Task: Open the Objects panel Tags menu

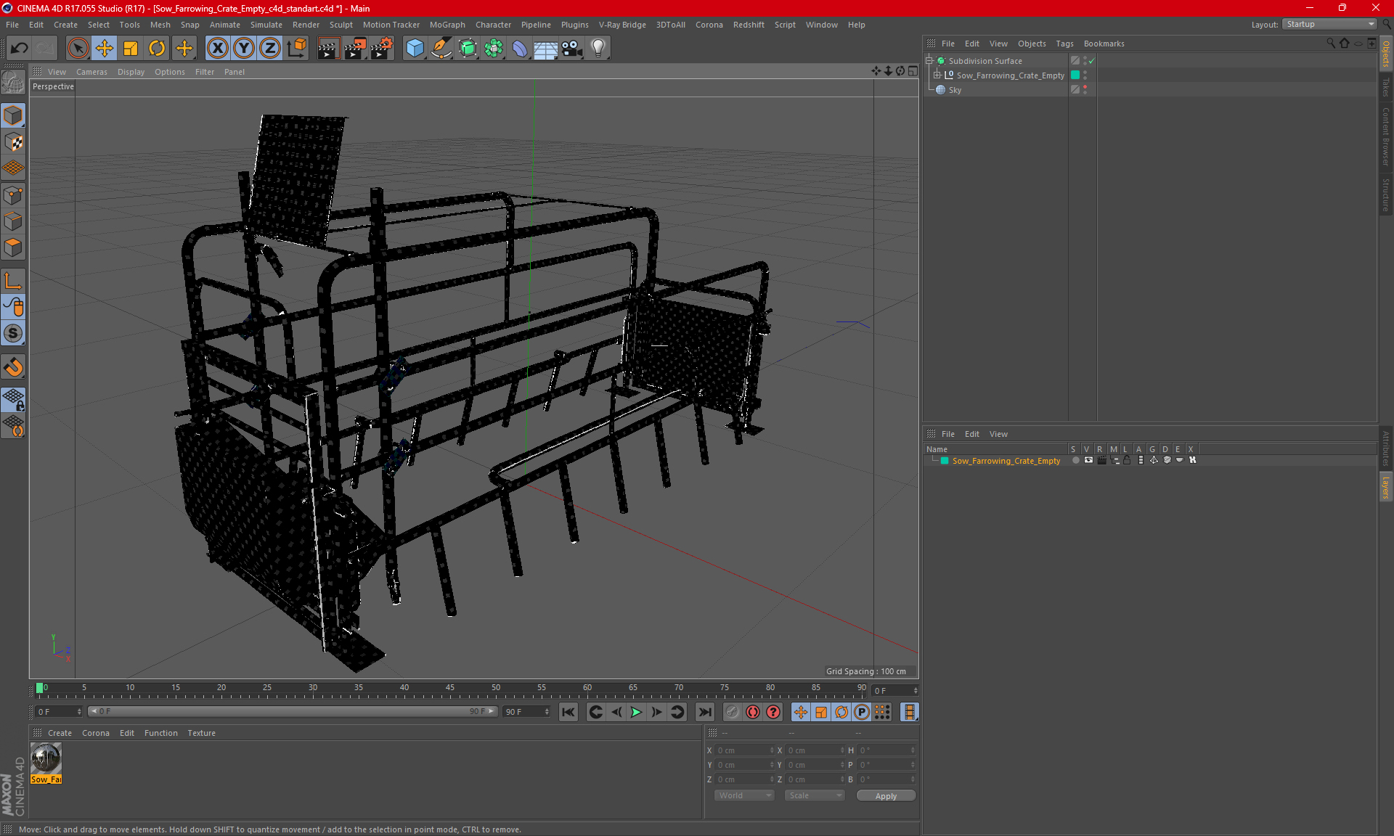Action: [1064, 44]
